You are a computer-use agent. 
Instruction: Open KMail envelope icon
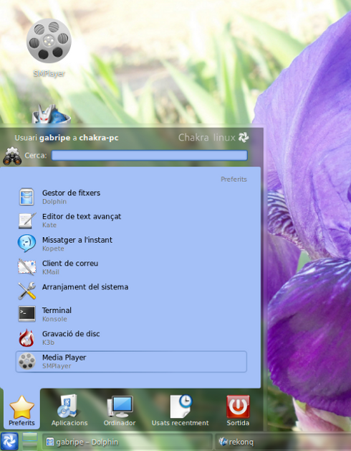click(27, 267)
